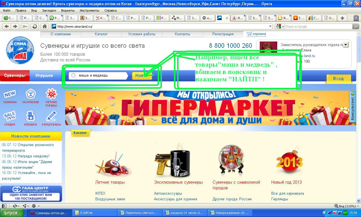Reload the page with the refresh icon
The height and width of the screenshot is (217, 361).
tap(35, 26)
